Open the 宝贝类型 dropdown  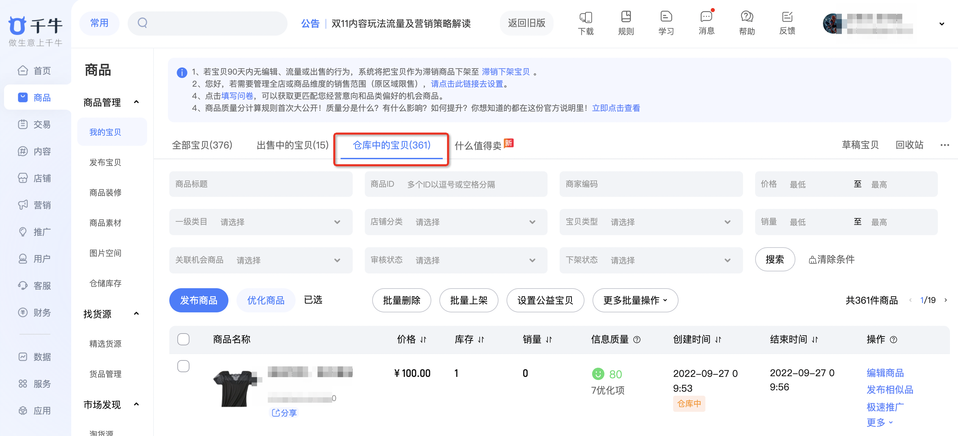point(651,222)
